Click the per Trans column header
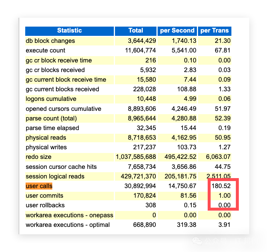The height and width of the screenshot is (252, 267). point(215,31)
